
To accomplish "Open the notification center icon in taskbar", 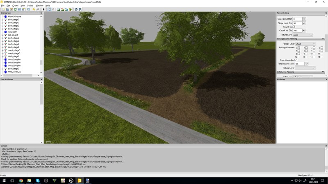I will (322, 180).
